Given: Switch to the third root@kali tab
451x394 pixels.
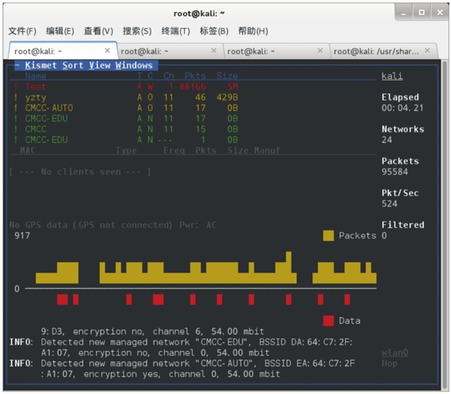Looking at the screenshot, I should coord(276,51).
